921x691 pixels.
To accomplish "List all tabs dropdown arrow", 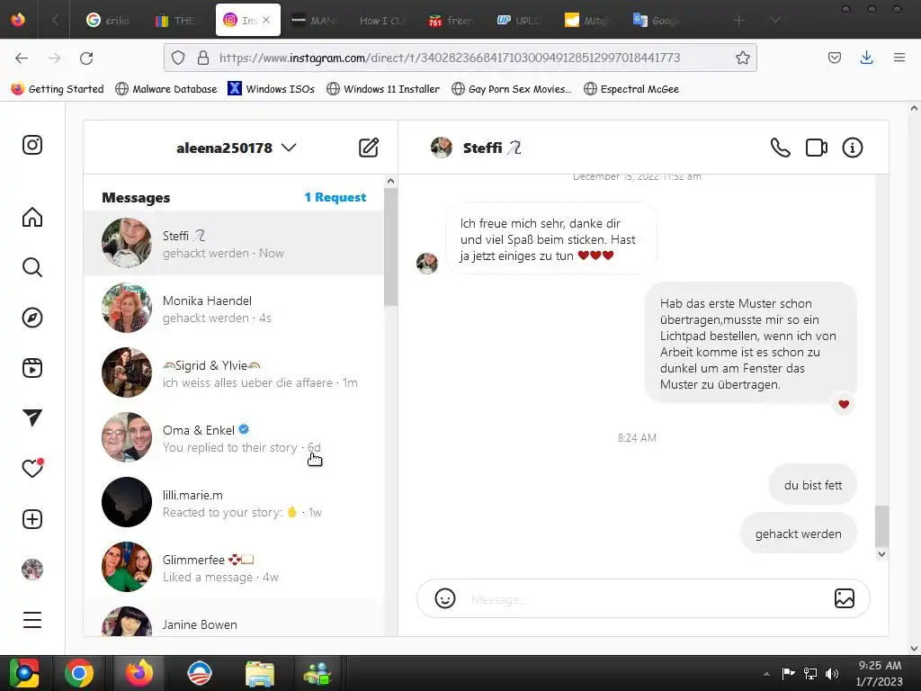I will tap(775, 20).
